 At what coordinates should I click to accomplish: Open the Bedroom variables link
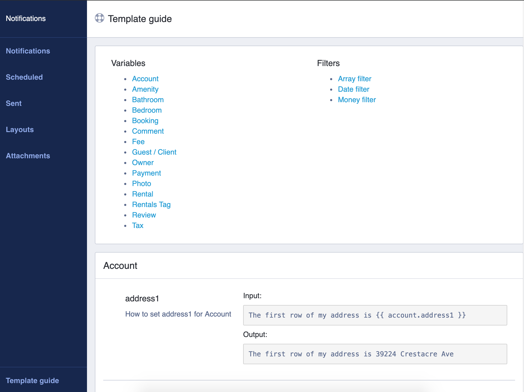(x=147, y=110)
